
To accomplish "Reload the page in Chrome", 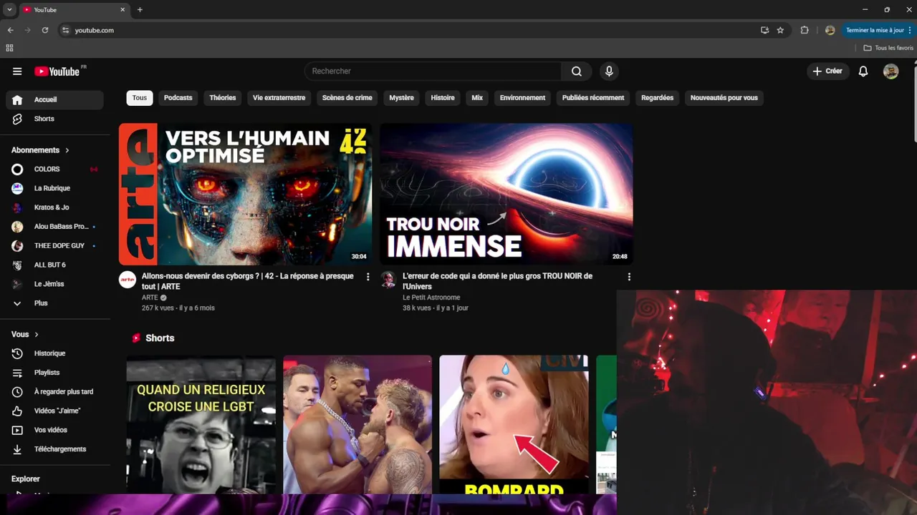I will point(45,30).
